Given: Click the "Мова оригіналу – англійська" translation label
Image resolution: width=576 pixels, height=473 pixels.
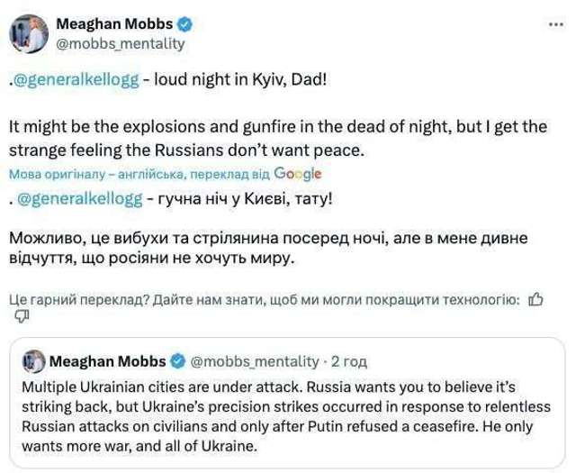Looking at the screenshot, I should tap(88, 172).
